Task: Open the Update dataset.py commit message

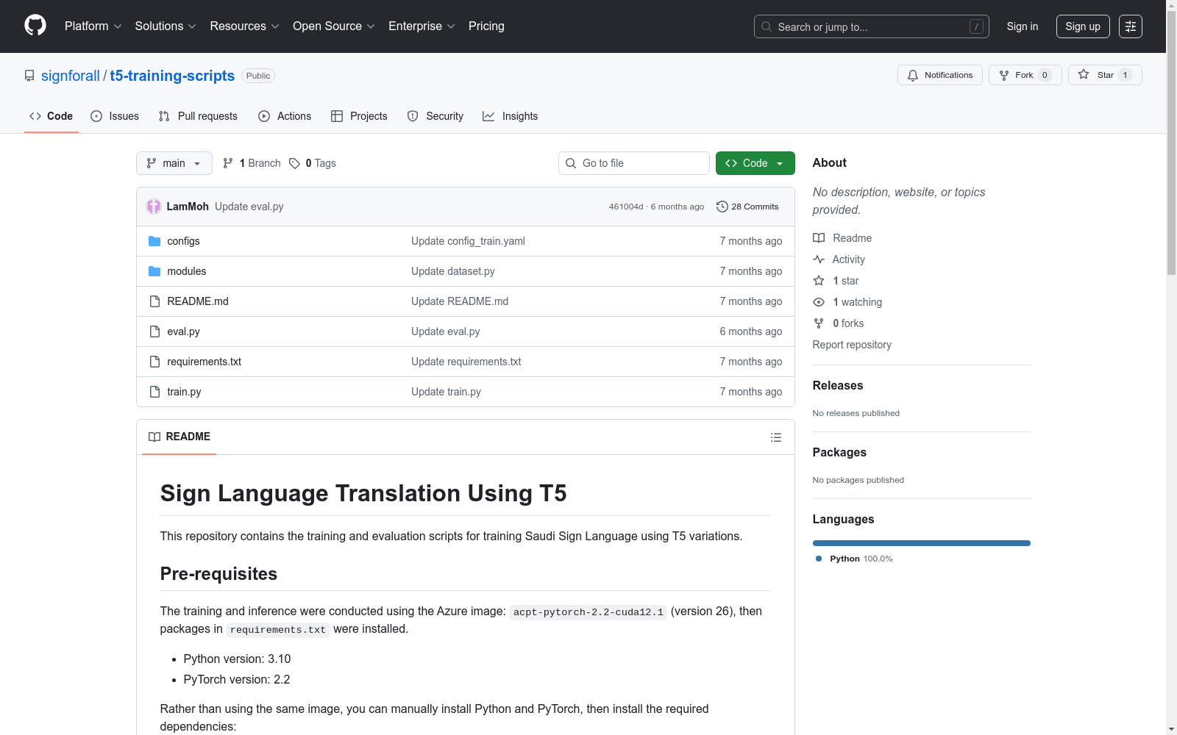Action: pos(453,271)
